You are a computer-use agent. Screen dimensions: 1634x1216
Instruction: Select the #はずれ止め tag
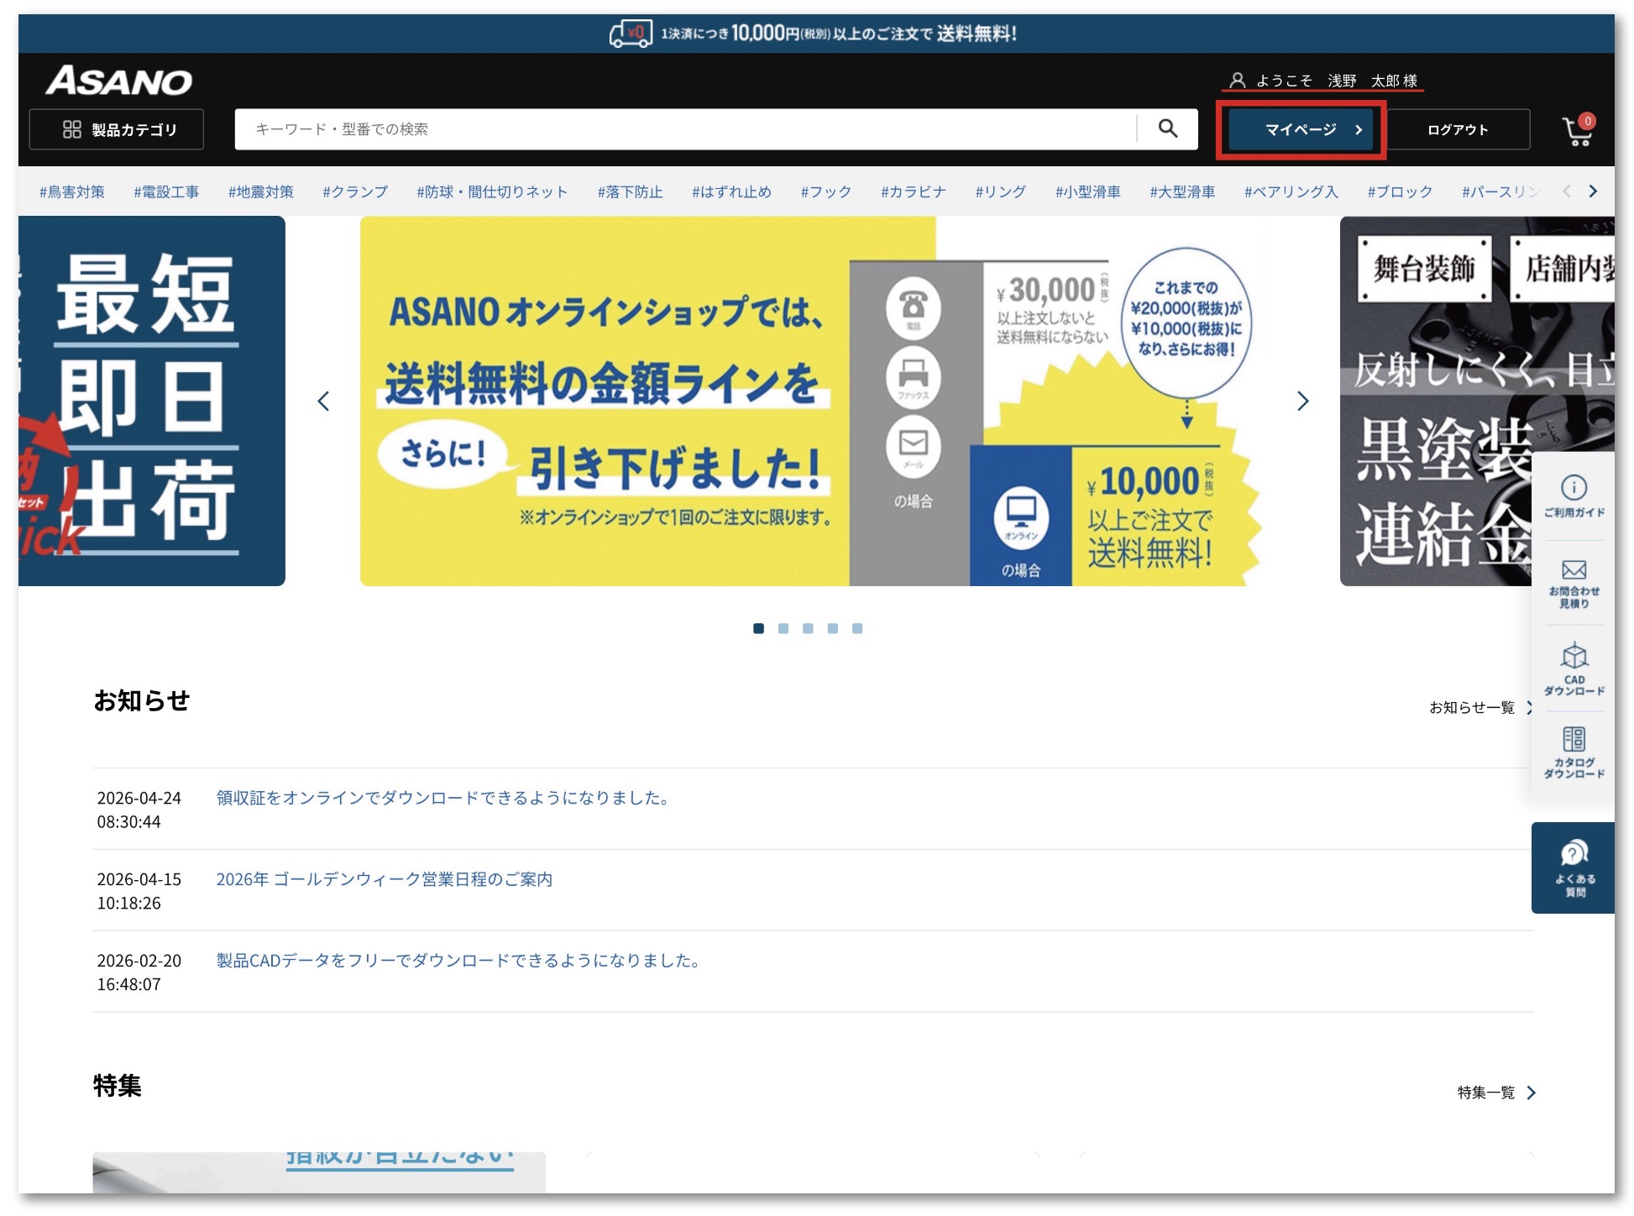731,191
